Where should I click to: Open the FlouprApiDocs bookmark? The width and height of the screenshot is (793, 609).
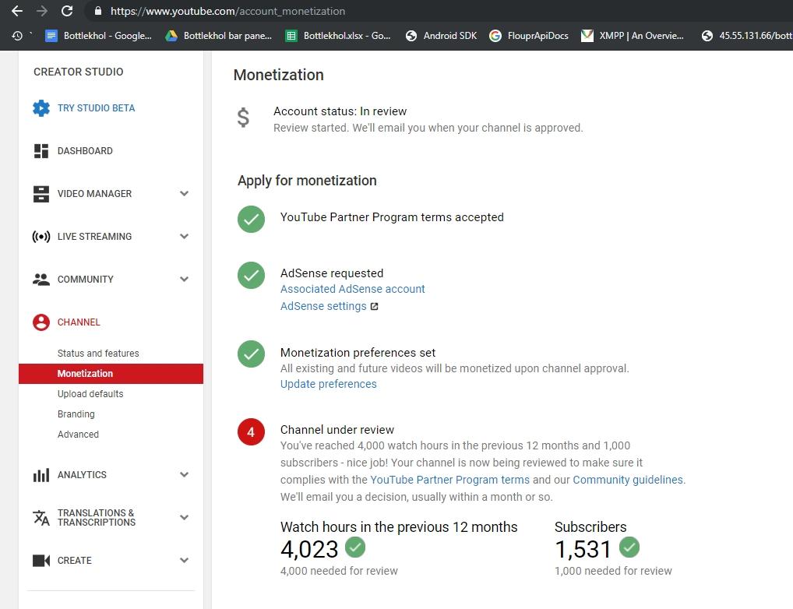tap(530, 36)
